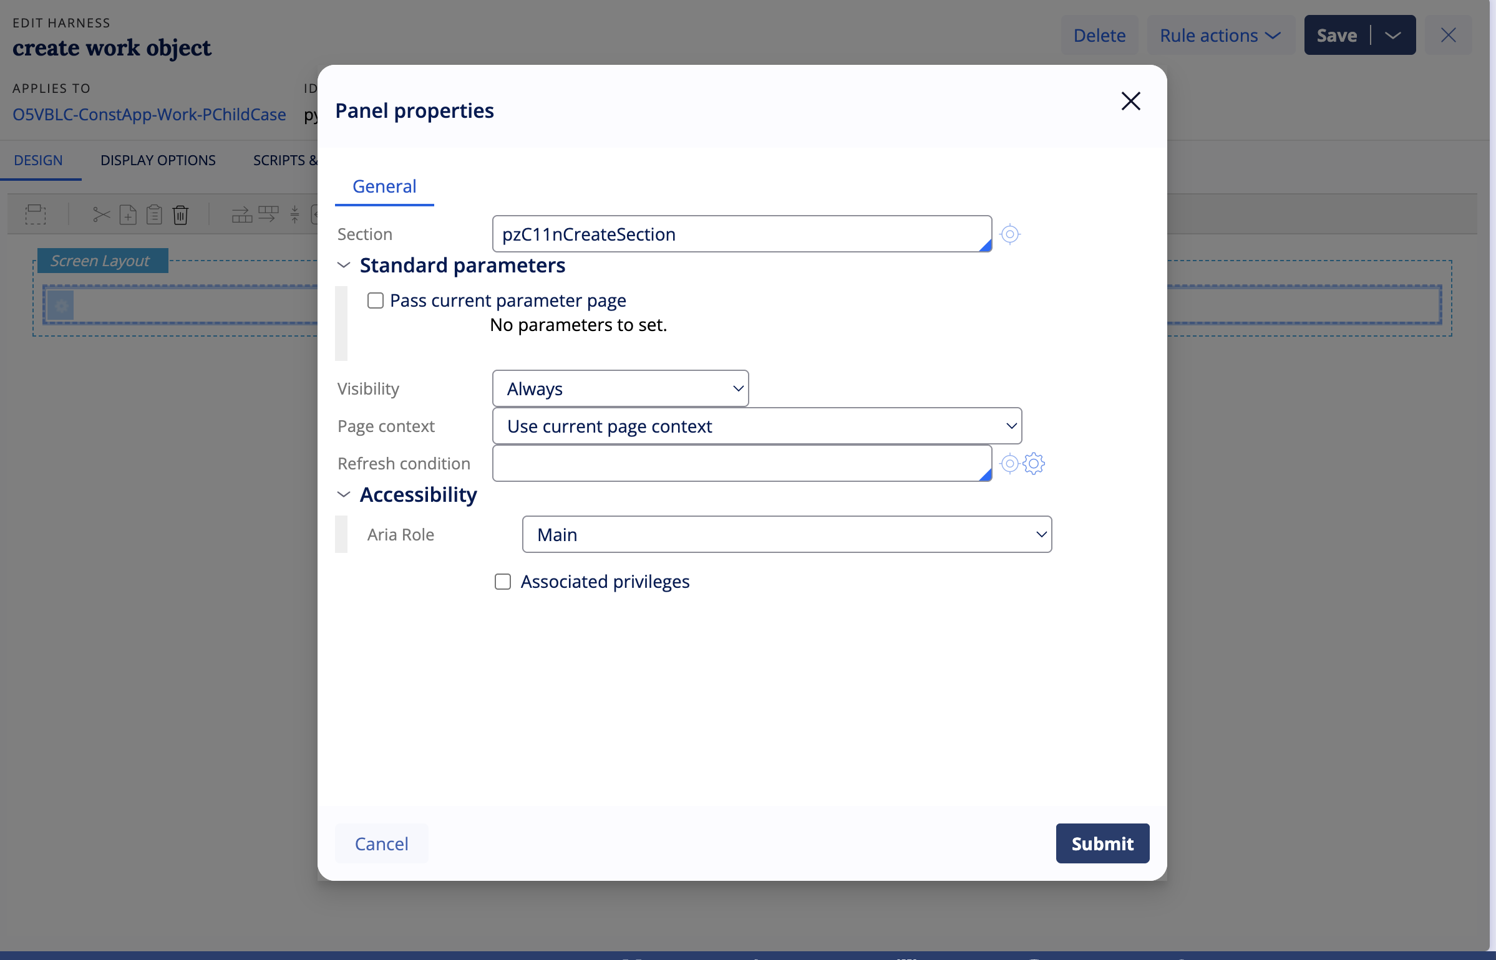Screen dimensions: 1496x960
Task: Open the Refresh condition gear settings icon
Action: pyautogui.click(x=1034, y=464)
